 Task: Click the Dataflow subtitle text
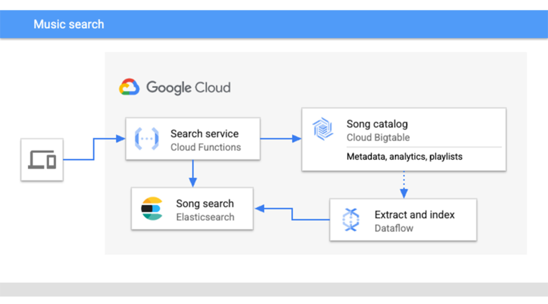pyautogui.click(x=394, y=228)
